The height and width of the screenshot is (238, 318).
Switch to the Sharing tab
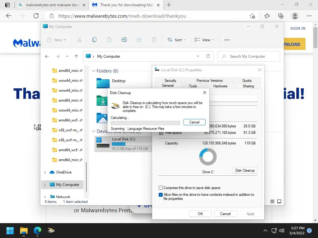[x=248, y=86]
